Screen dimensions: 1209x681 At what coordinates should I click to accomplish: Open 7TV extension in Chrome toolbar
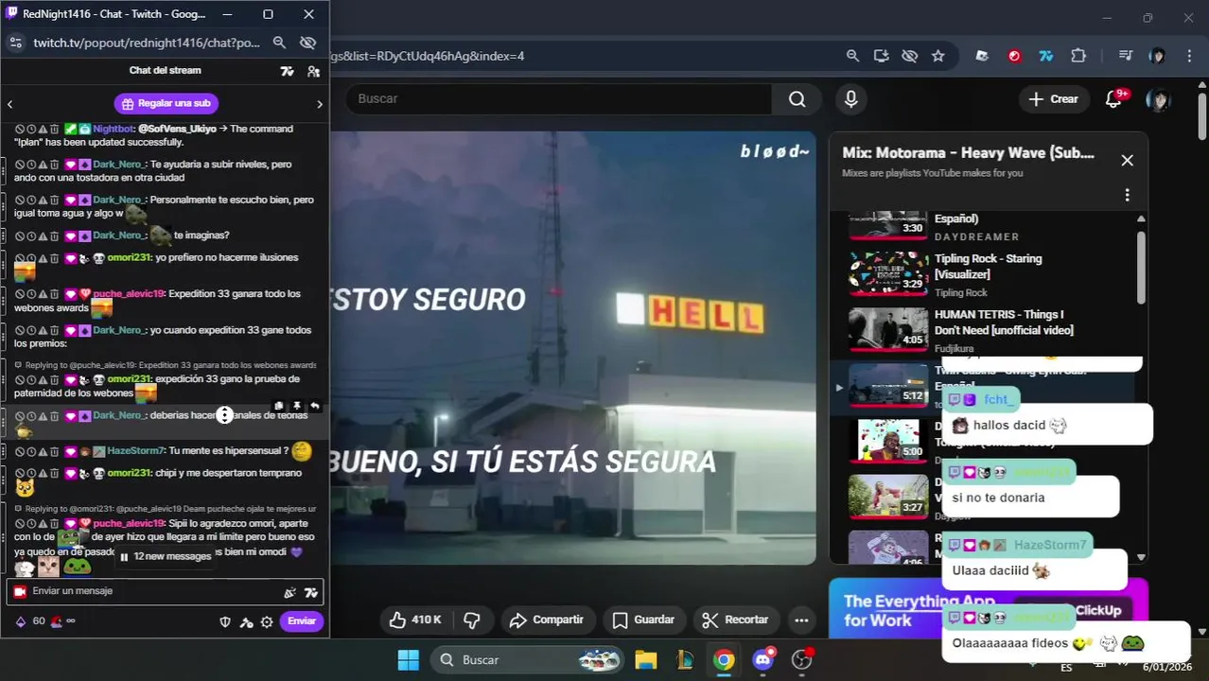pos(1046,56)
